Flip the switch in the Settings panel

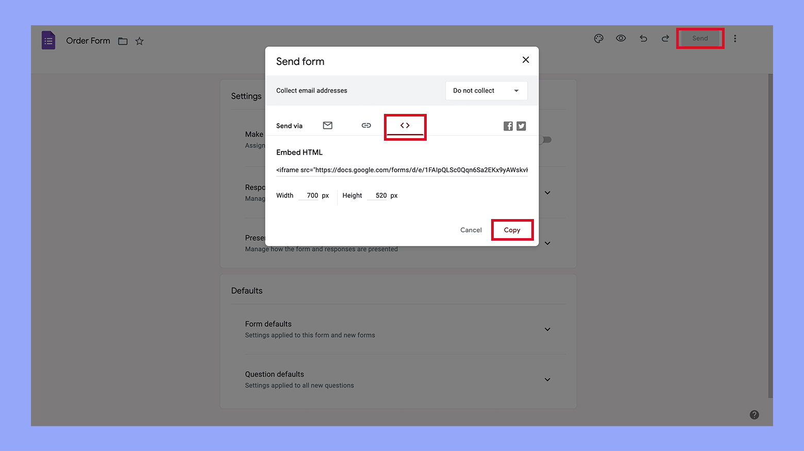(x=545, y=140)
